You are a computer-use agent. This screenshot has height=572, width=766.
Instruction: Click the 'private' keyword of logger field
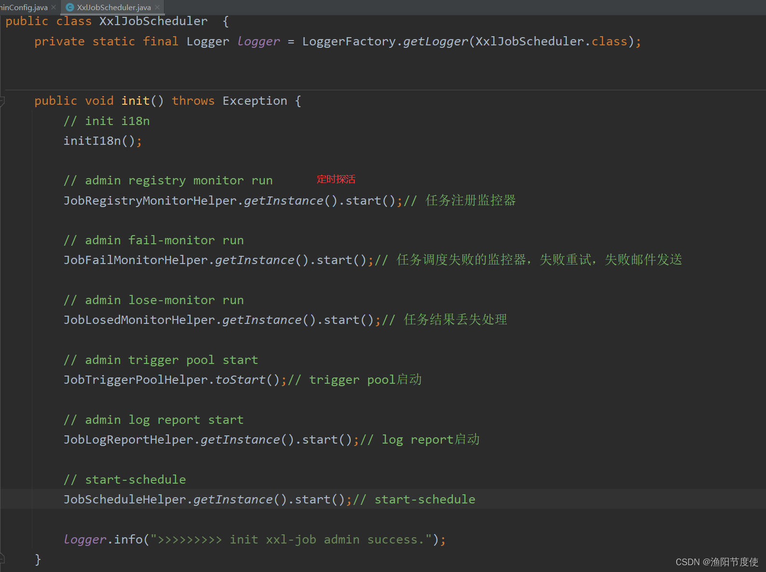[x=59, y=42]
